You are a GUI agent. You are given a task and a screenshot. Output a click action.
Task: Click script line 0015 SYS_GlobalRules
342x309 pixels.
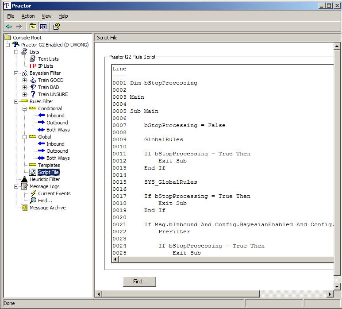[171, 182]
